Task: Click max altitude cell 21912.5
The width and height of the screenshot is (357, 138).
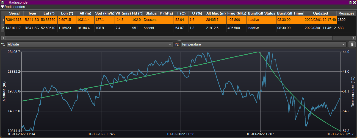Action: tap(216, 28)
